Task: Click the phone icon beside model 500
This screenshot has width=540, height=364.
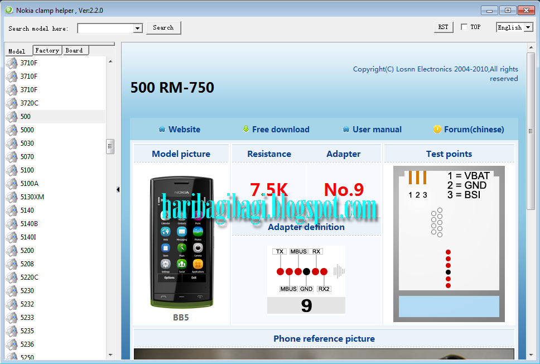Action: [12, 117]
